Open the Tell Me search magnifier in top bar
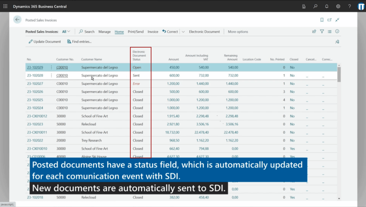366x207 pixels. click(x=315, y=6)
